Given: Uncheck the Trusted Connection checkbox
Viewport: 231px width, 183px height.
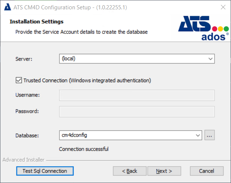Looking at the screenshot, I should click(19, 80).
